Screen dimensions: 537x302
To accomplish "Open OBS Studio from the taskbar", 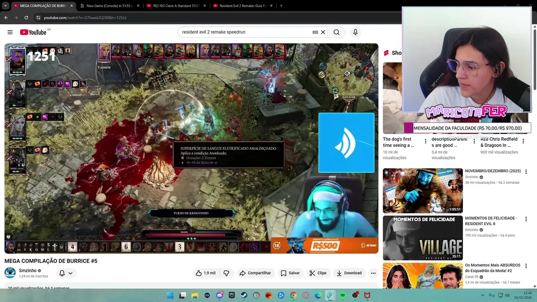I will tap(355, 295).
